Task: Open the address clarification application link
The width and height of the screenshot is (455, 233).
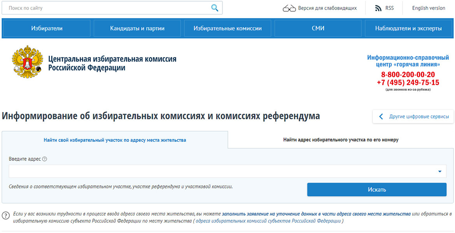Action: [316, 214]
